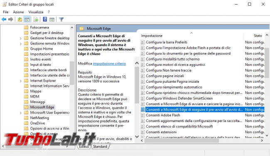The height and width of the screenshot is (156, 270).
Task: Expand the Gestione finestre desktop node
Action: point(20,38)
